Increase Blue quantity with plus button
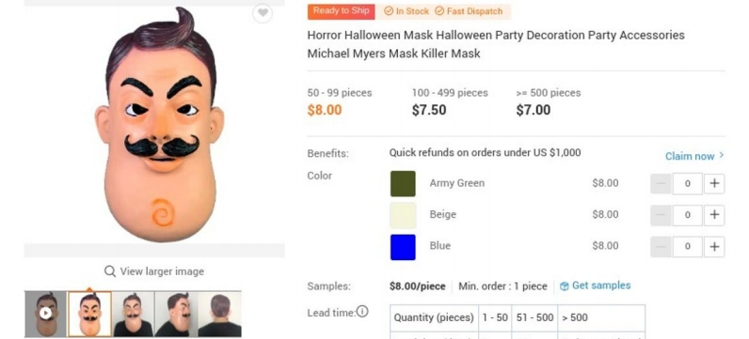The height and width of the screenshot is (339, 749). 714,246
